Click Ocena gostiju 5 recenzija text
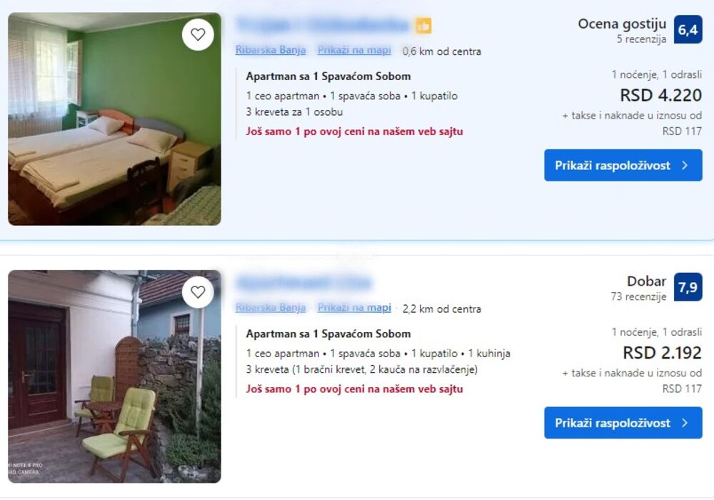 622,30
